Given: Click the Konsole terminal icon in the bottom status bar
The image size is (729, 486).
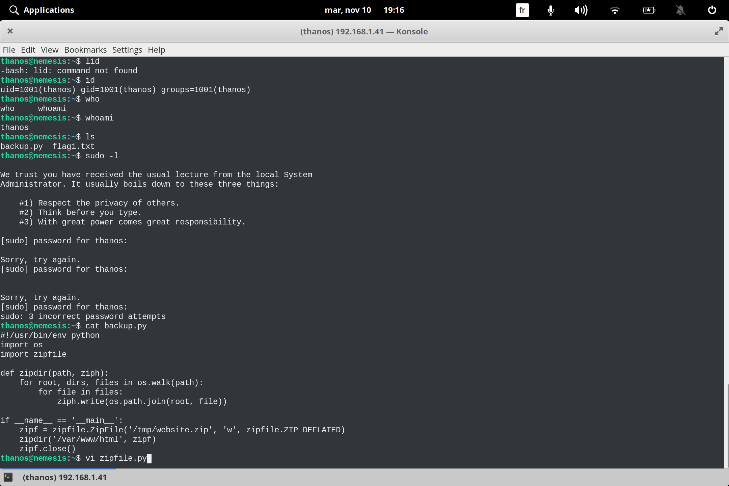Looking at the screenshot, I should 8,477.
